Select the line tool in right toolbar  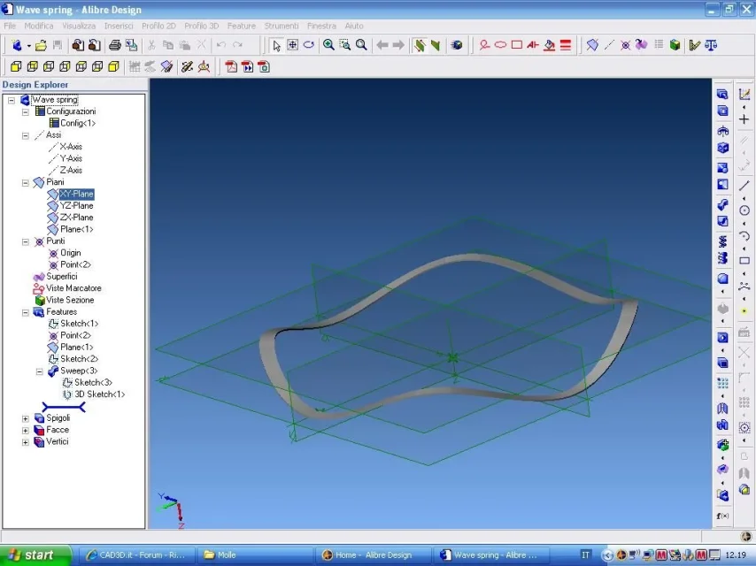point(744,185)
